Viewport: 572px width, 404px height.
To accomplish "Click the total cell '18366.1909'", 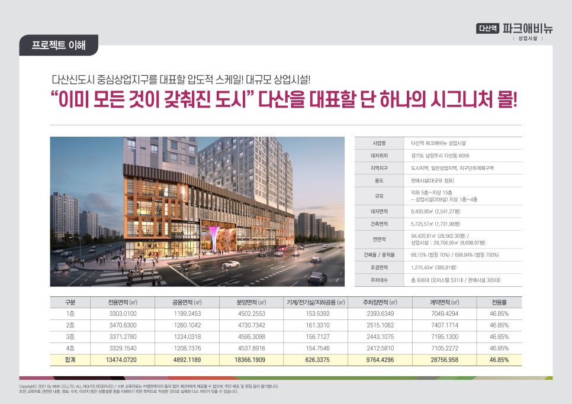I will pyautogui.click(x=250, y=360).
